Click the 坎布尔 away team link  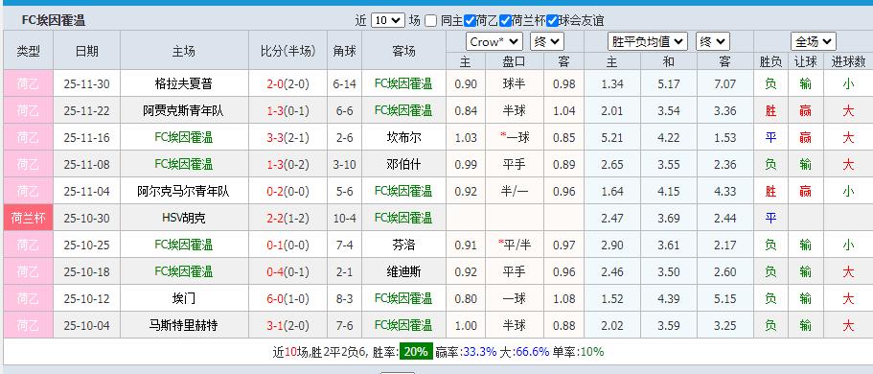tap(403, 138)
